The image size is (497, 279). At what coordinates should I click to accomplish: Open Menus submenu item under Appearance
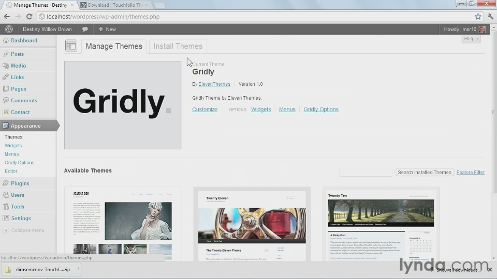12,154
